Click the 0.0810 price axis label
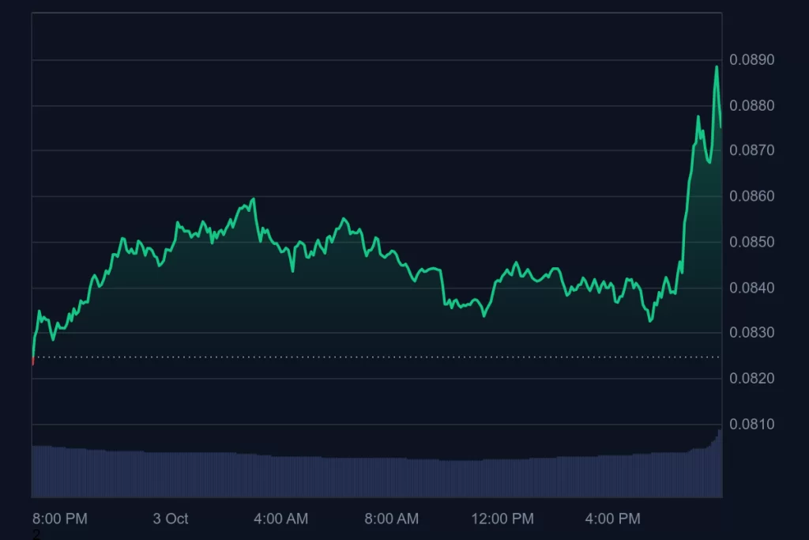Viewport: 809px width, 540px height. pos(751,425)
